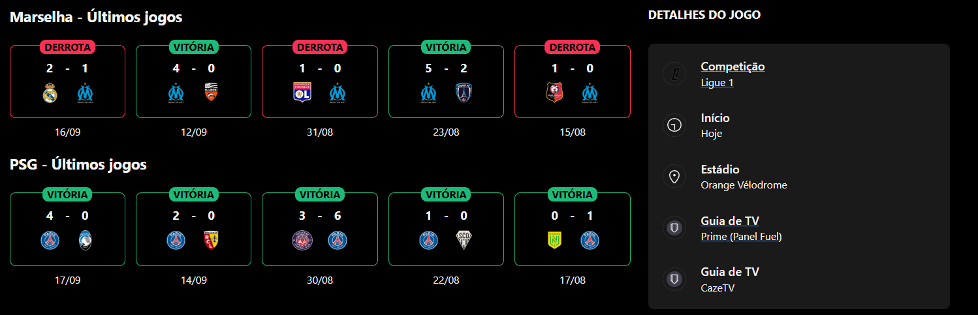The image size is (978, 315).
Task: Click the Lens crest in 14/09 match
Action: coord(211,241)
